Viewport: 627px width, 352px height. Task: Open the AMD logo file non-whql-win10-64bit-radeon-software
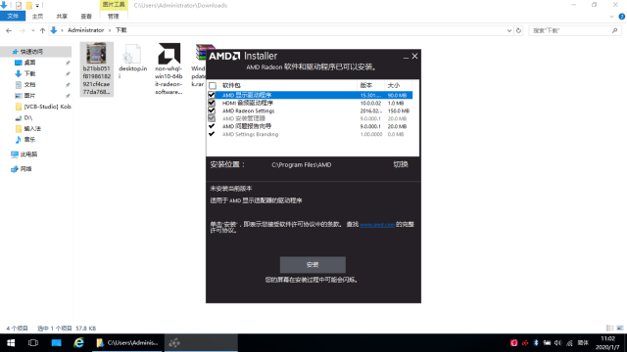click(169, 68)
